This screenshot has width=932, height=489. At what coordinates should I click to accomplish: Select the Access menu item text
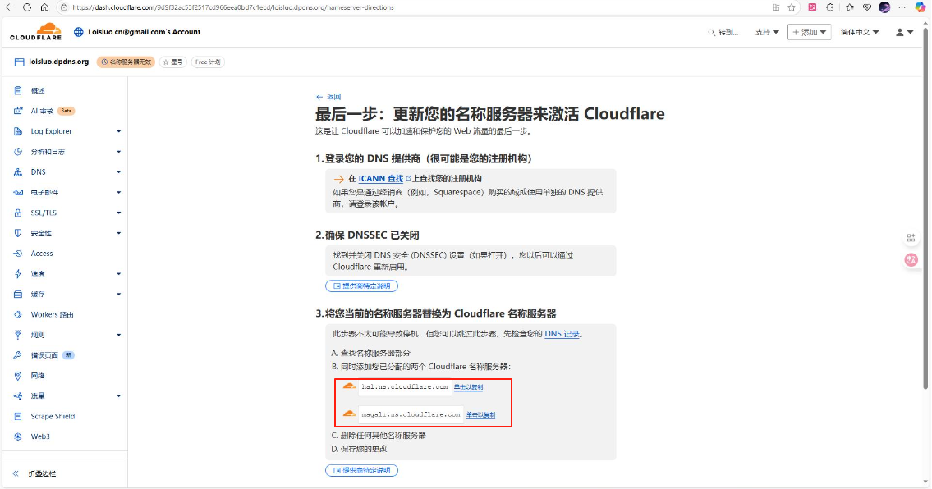tap(42, 254)
